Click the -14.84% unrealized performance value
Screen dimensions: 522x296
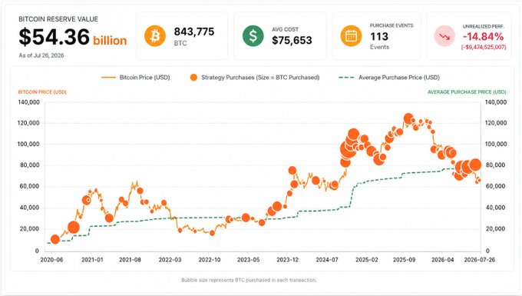(x=483, y=36)
